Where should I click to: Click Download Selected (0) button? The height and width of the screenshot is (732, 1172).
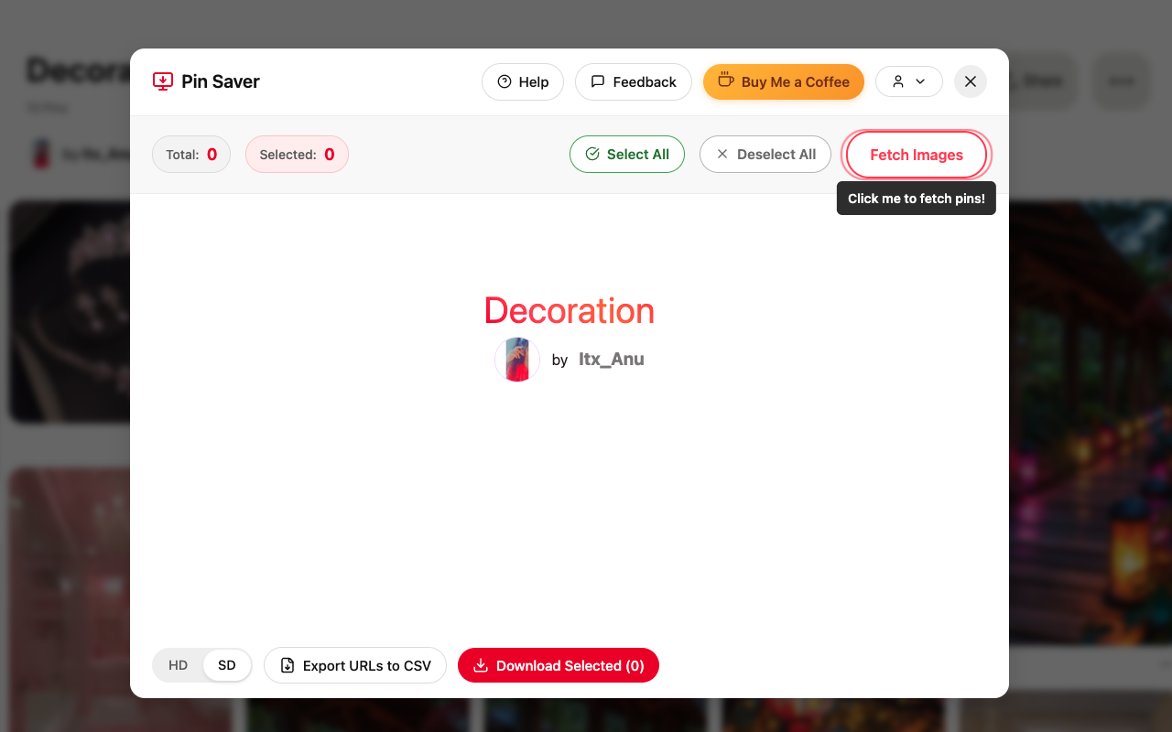click(x=559, y=665)
